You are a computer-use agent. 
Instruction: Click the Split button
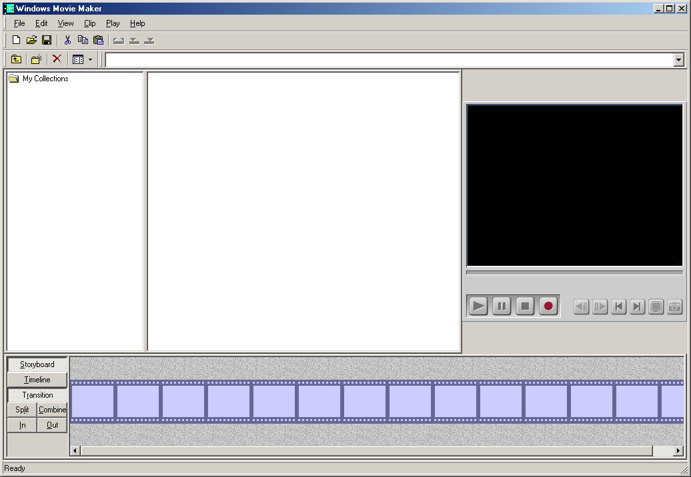(22, 410)
